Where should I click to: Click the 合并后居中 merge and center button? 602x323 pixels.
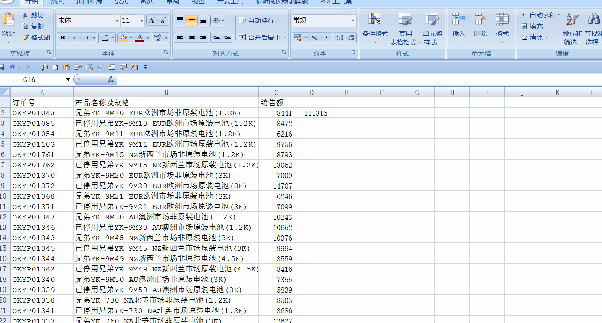pyautogui.click(x=259, y=38)
